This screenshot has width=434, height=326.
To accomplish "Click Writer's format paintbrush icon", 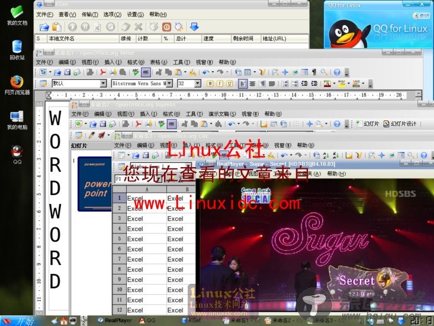I will pyautogui.click(x=192, y=72).
